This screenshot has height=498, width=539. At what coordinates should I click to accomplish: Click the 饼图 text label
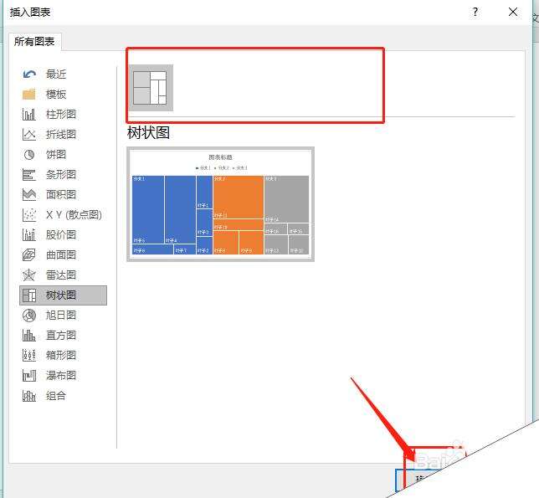click(x=56, y=155)
